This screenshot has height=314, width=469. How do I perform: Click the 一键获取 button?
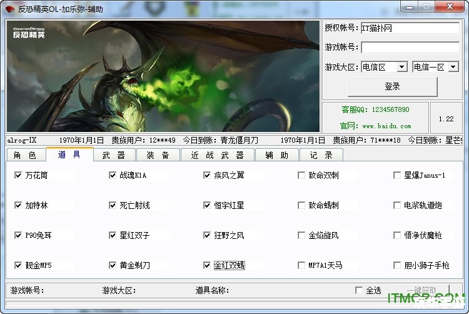pos(422,290)
